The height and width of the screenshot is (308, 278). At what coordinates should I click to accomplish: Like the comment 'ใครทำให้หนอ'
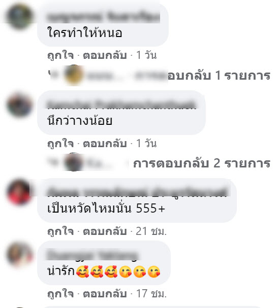(x=60, y=55)
